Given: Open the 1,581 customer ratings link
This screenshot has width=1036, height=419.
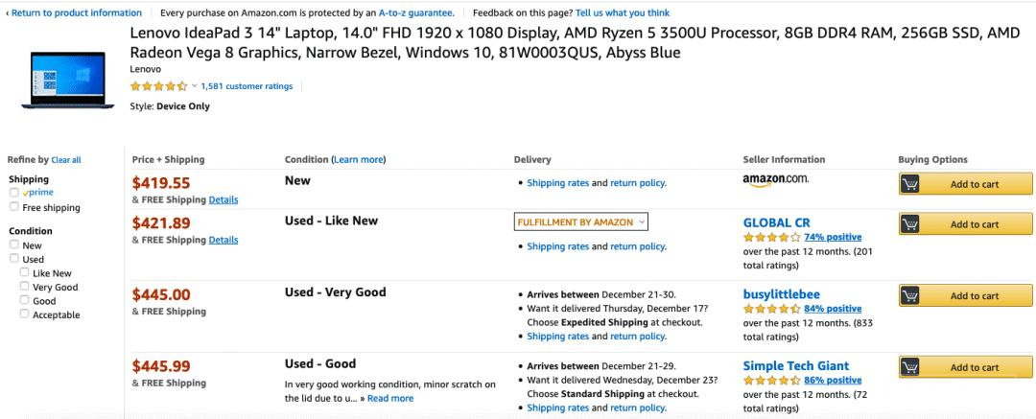Looking at the screenshot, I should 247,86.
